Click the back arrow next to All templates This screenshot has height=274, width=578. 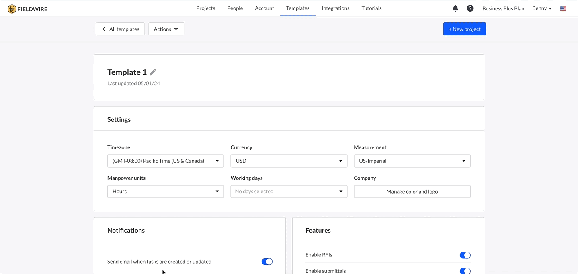click(104, 29)
